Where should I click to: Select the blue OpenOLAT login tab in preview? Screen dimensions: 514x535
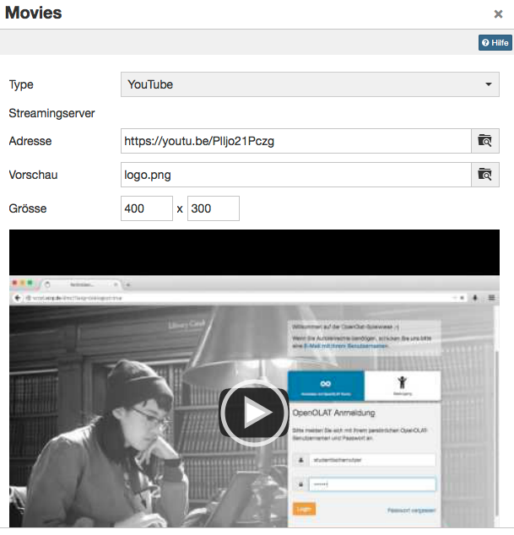coord(326,386)
